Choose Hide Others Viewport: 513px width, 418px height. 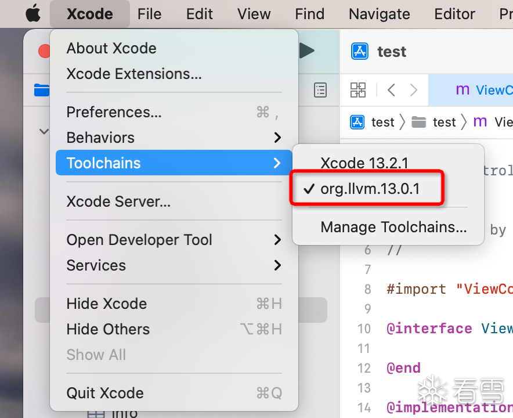174,329
